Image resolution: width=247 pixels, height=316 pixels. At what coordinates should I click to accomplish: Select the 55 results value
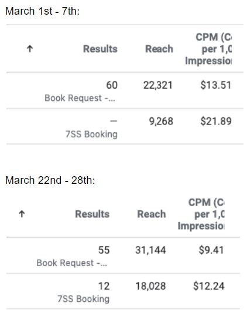(x=104, y=250)
